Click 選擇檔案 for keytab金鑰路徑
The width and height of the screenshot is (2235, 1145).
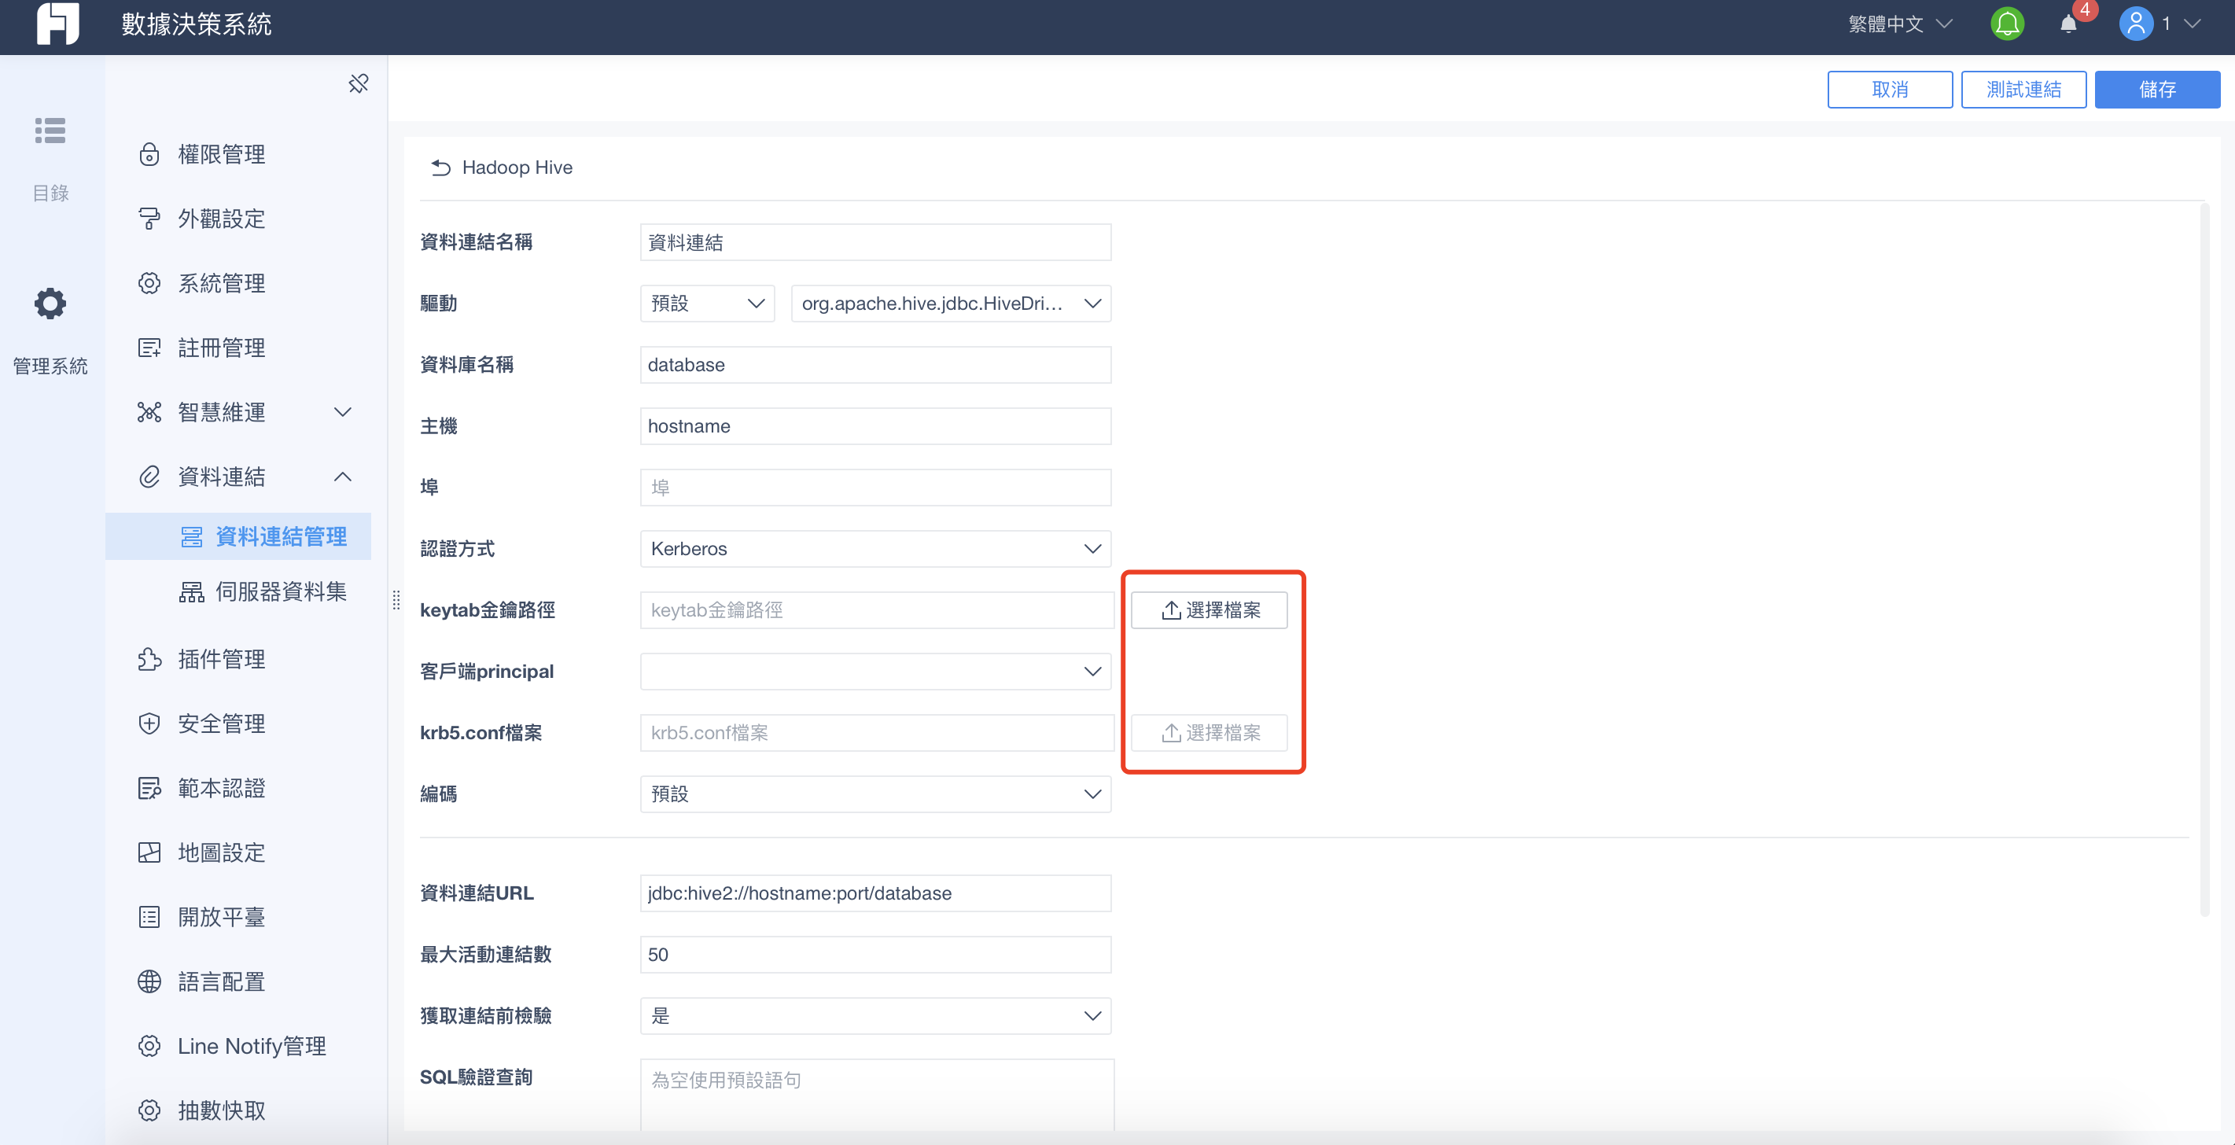click(x=1209, y=609)
